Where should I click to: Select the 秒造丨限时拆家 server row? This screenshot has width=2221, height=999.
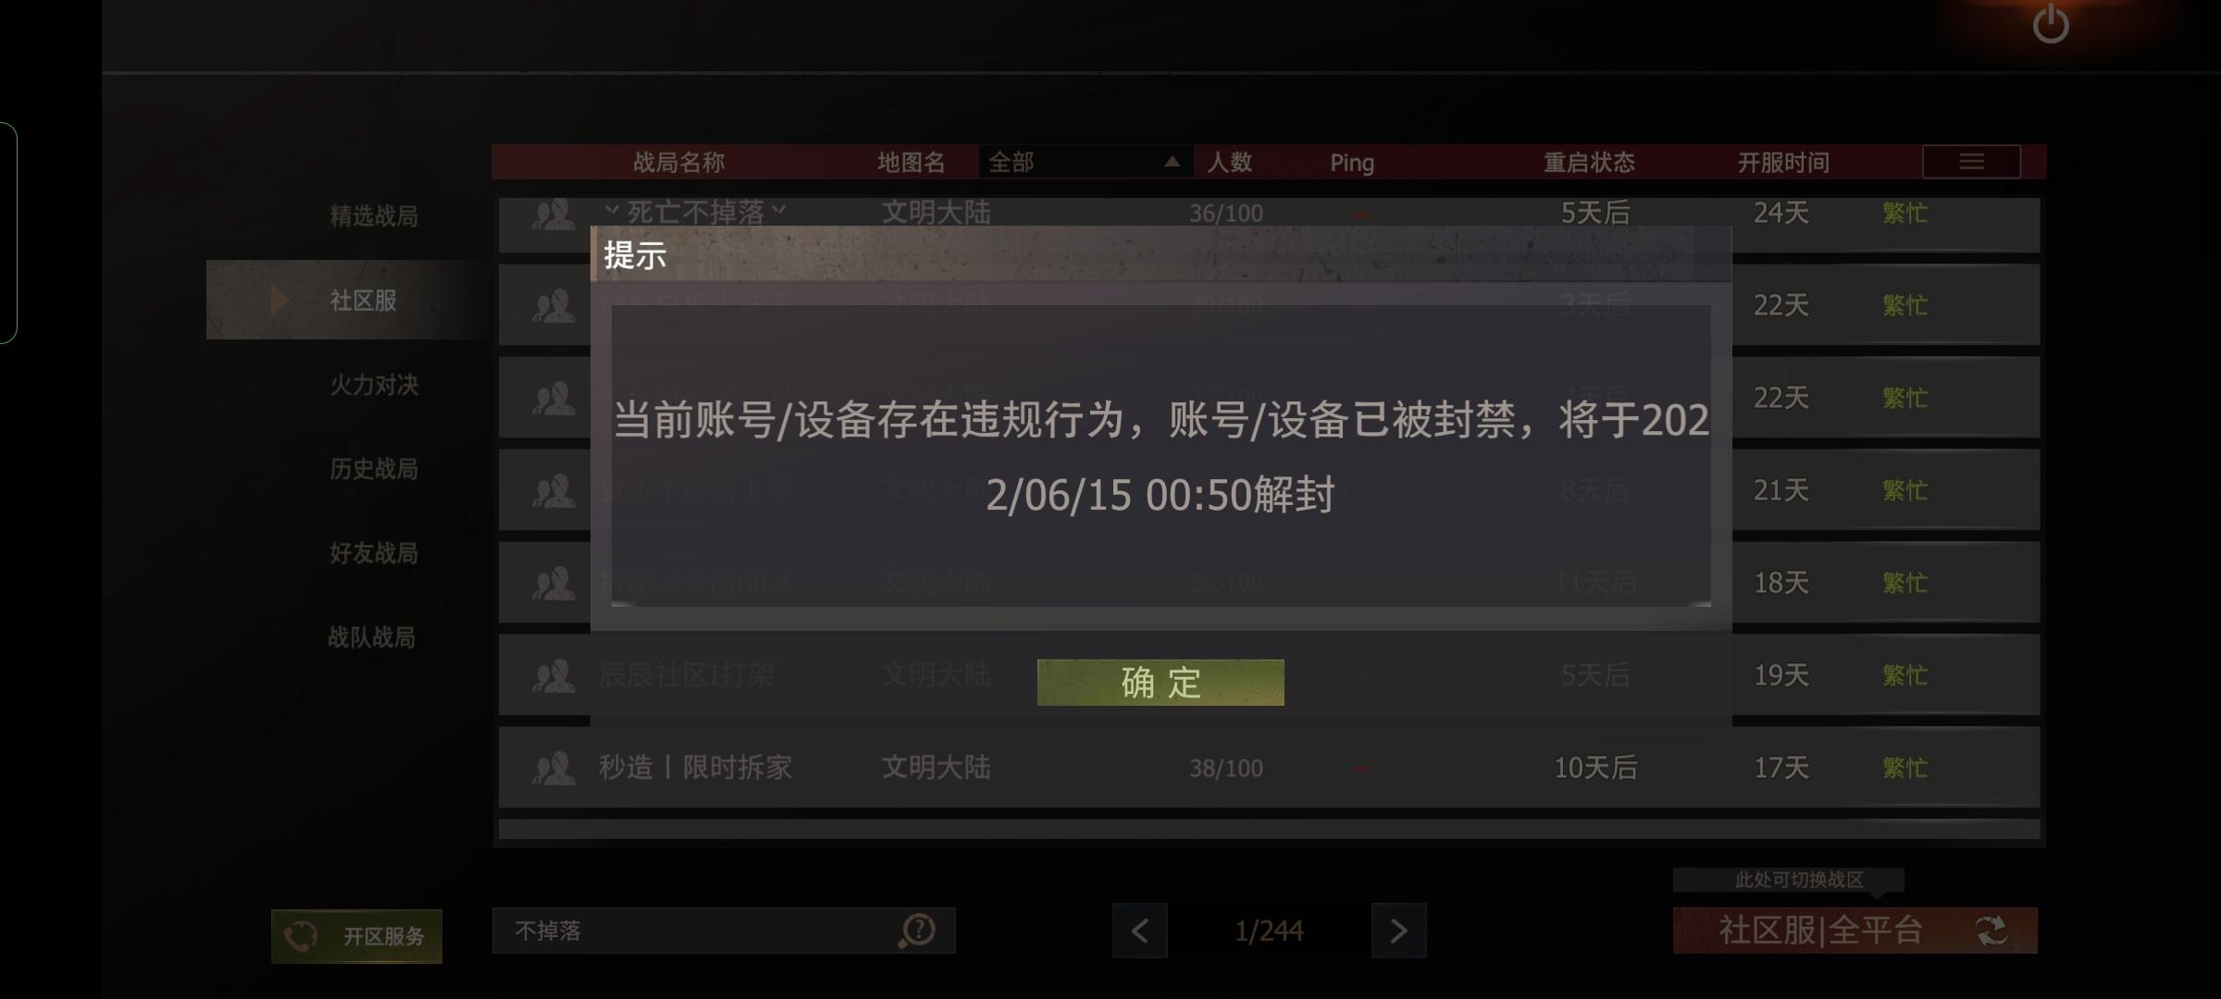pyautogui.click(x=1269, y=768)
